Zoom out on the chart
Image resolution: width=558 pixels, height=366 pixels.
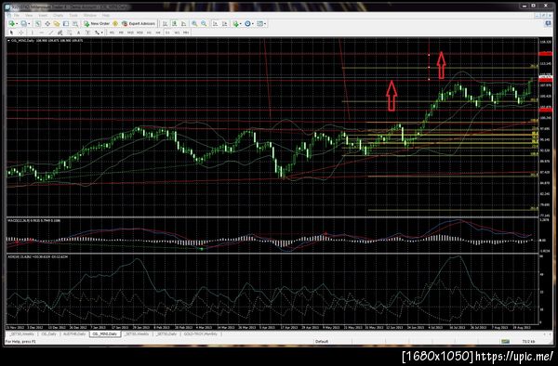point(204,23)
